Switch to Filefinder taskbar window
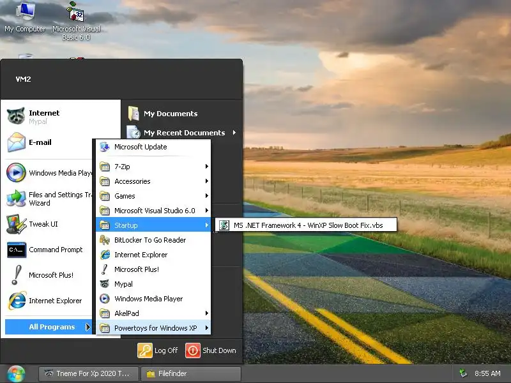The height and width of the screenshot is (383, 511). tap(191, 373)
